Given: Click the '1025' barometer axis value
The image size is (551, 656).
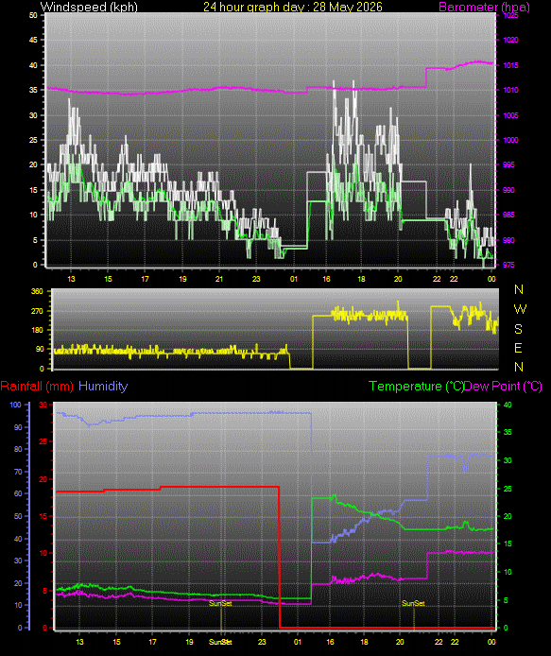Looking at the screenshot, I should point(510,15).
